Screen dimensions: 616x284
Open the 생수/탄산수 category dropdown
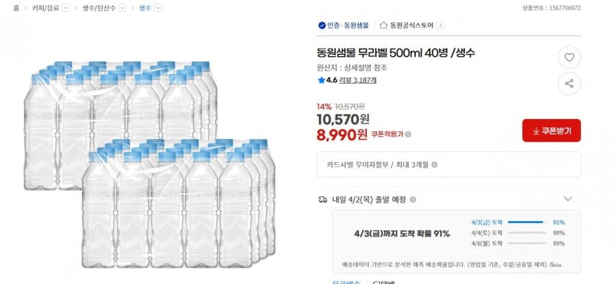(x=123, y=8)
